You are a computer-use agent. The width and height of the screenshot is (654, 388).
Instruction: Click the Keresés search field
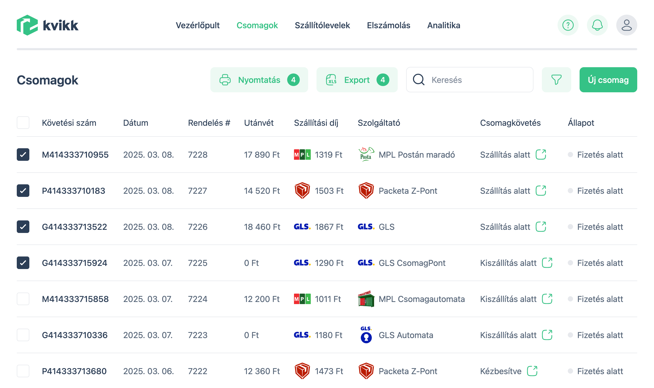pyautogui.click(x=469, y=80)
